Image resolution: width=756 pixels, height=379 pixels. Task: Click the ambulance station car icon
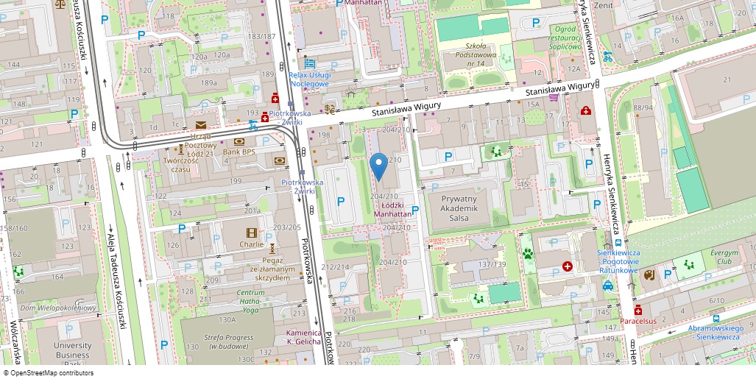pyautogui.click(x=608, y=286)
